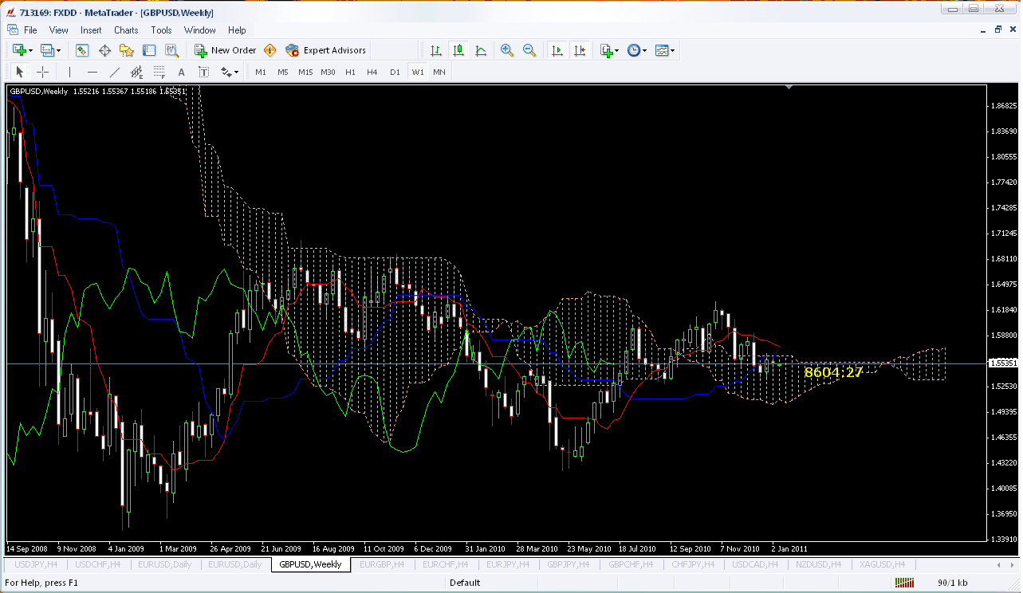Open the Indicators list button

[x=606, y=50]
